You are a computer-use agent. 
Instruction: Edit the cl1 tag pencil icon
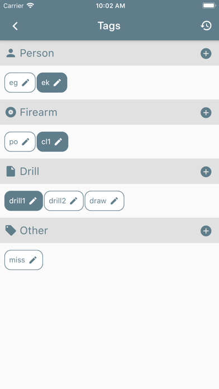[58, 141]
